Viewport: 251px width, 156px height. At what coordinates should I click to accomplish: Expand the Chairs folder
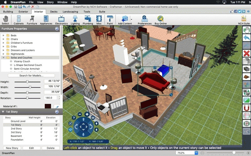(3, 39)
